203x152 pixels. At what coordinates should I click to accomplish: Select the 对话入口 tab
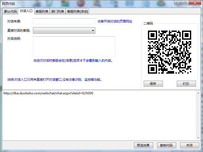pos(26,11)
